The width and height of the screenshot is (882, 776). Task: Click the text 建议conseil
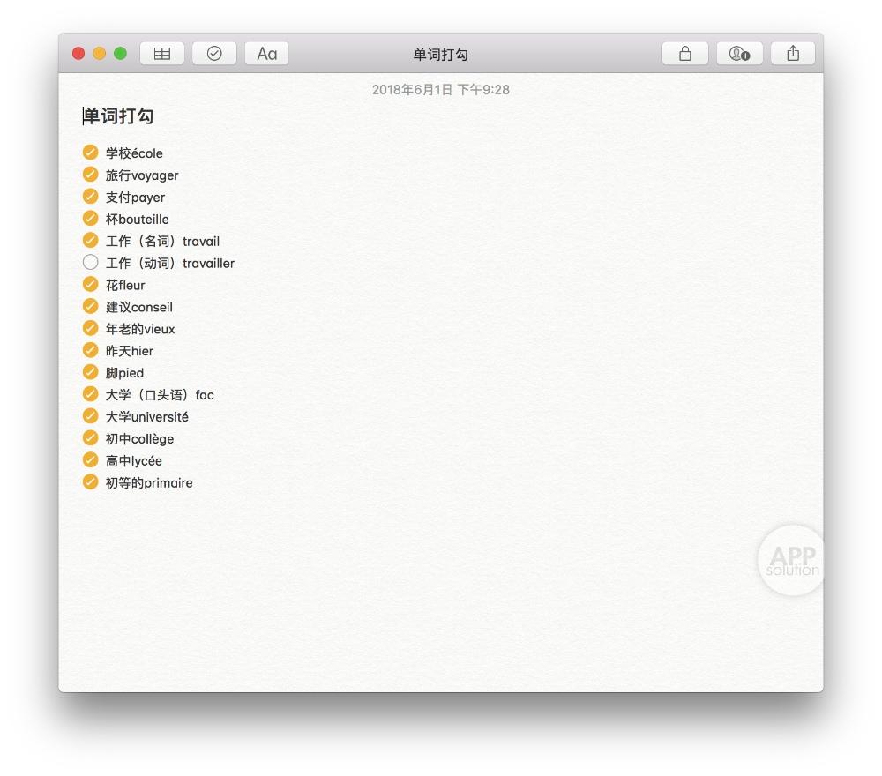(139, 307)
